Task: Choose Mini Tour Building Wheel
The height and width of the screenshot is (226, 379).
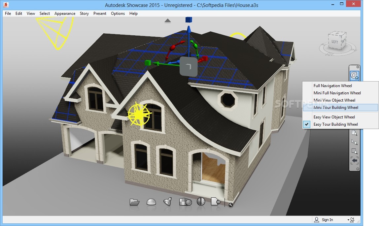Action: [x=341, y=108]
